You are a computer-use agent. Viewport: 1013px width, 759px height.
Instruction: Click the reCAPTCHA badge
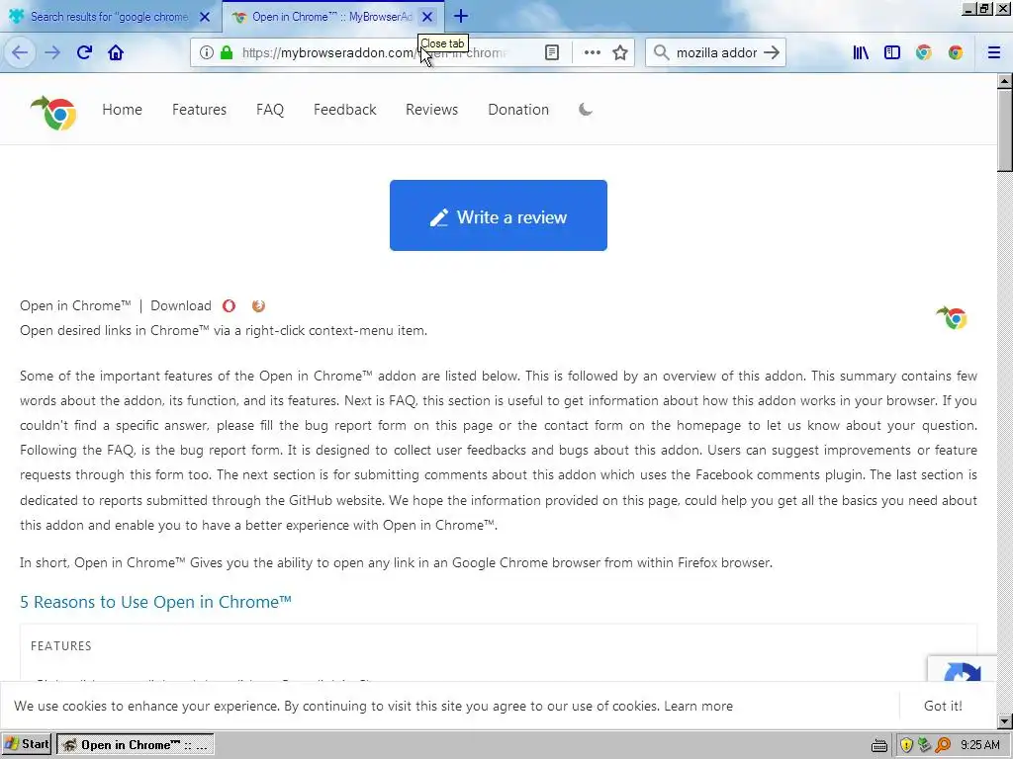point(962,670)
